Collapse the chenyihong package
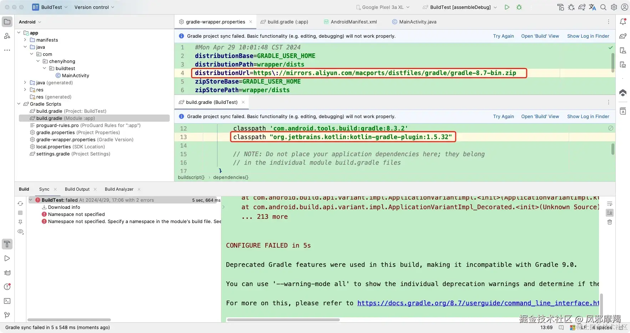This screenshot has height=333, width=630. (x=38, y=61)
